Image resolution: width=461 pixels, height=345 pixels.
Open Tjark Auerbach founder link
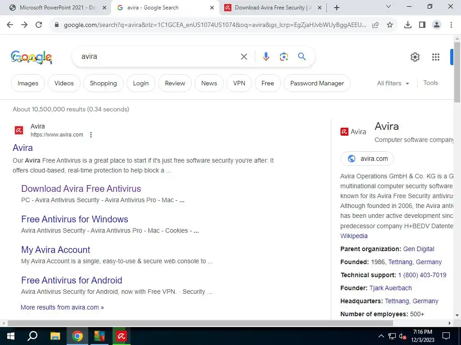tap(390, 288)
